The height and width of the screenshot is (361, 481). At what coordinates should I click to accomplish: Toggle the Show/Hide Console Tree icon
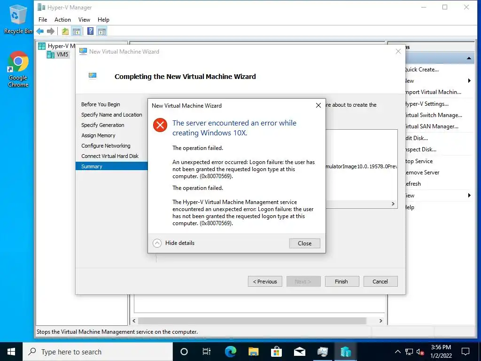pos(77,31)
